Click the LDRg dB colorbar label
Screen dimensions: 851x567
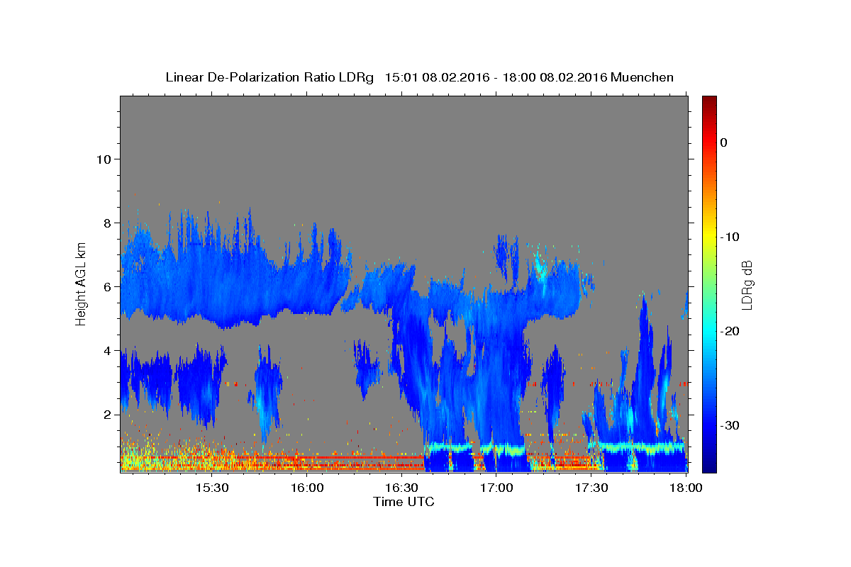point(747,285)
